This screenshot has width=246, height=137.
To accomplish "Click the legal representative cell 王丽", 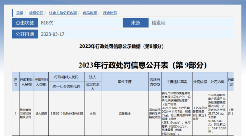I will pyautogui.click(x=93, y=113).
